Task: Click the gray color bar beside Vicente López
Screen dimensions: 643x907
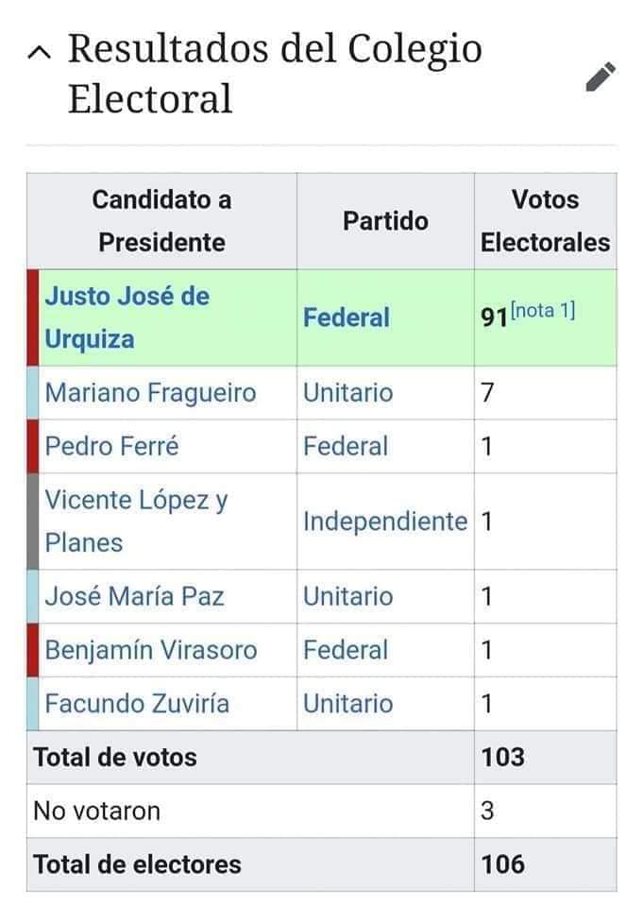Action: (x=33, y=522)
